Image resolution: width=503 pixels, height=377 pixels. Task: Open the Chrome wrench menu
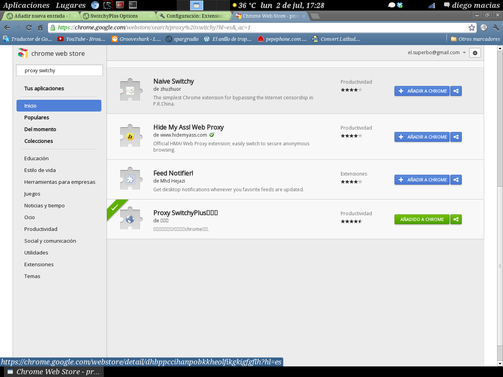pos(496,27)
